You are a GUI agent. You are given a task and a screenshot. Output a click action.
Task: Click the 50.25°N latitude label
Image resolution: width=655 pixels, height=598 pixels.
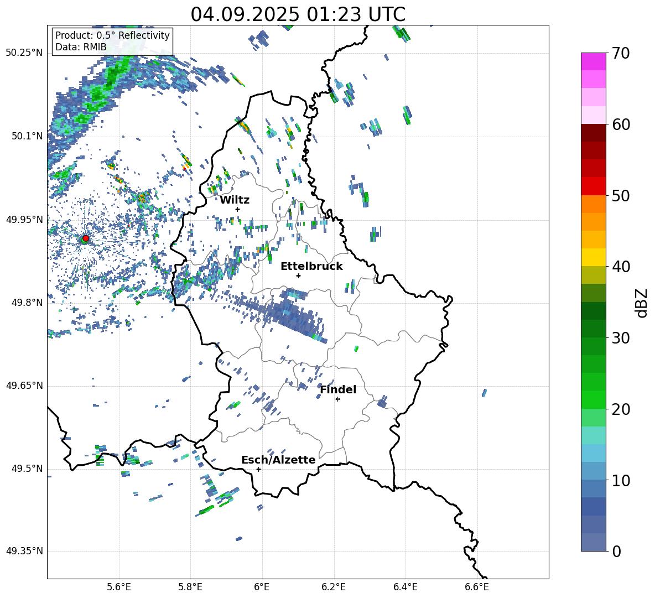24,53
